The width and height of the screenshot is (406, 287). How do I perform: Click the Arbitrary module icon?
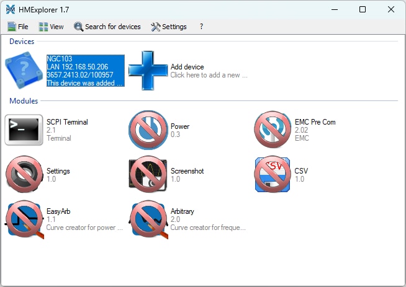(148, 219)
